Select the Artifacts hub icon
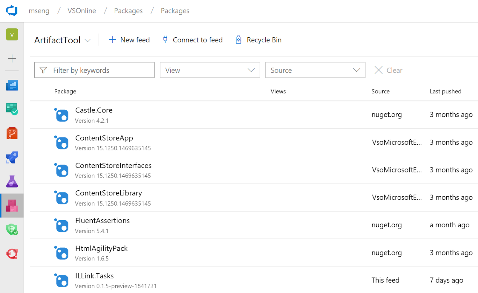Image resolution: width=478 pixels, height=293 pixels. pyautogui.click(x=12, y=206)
